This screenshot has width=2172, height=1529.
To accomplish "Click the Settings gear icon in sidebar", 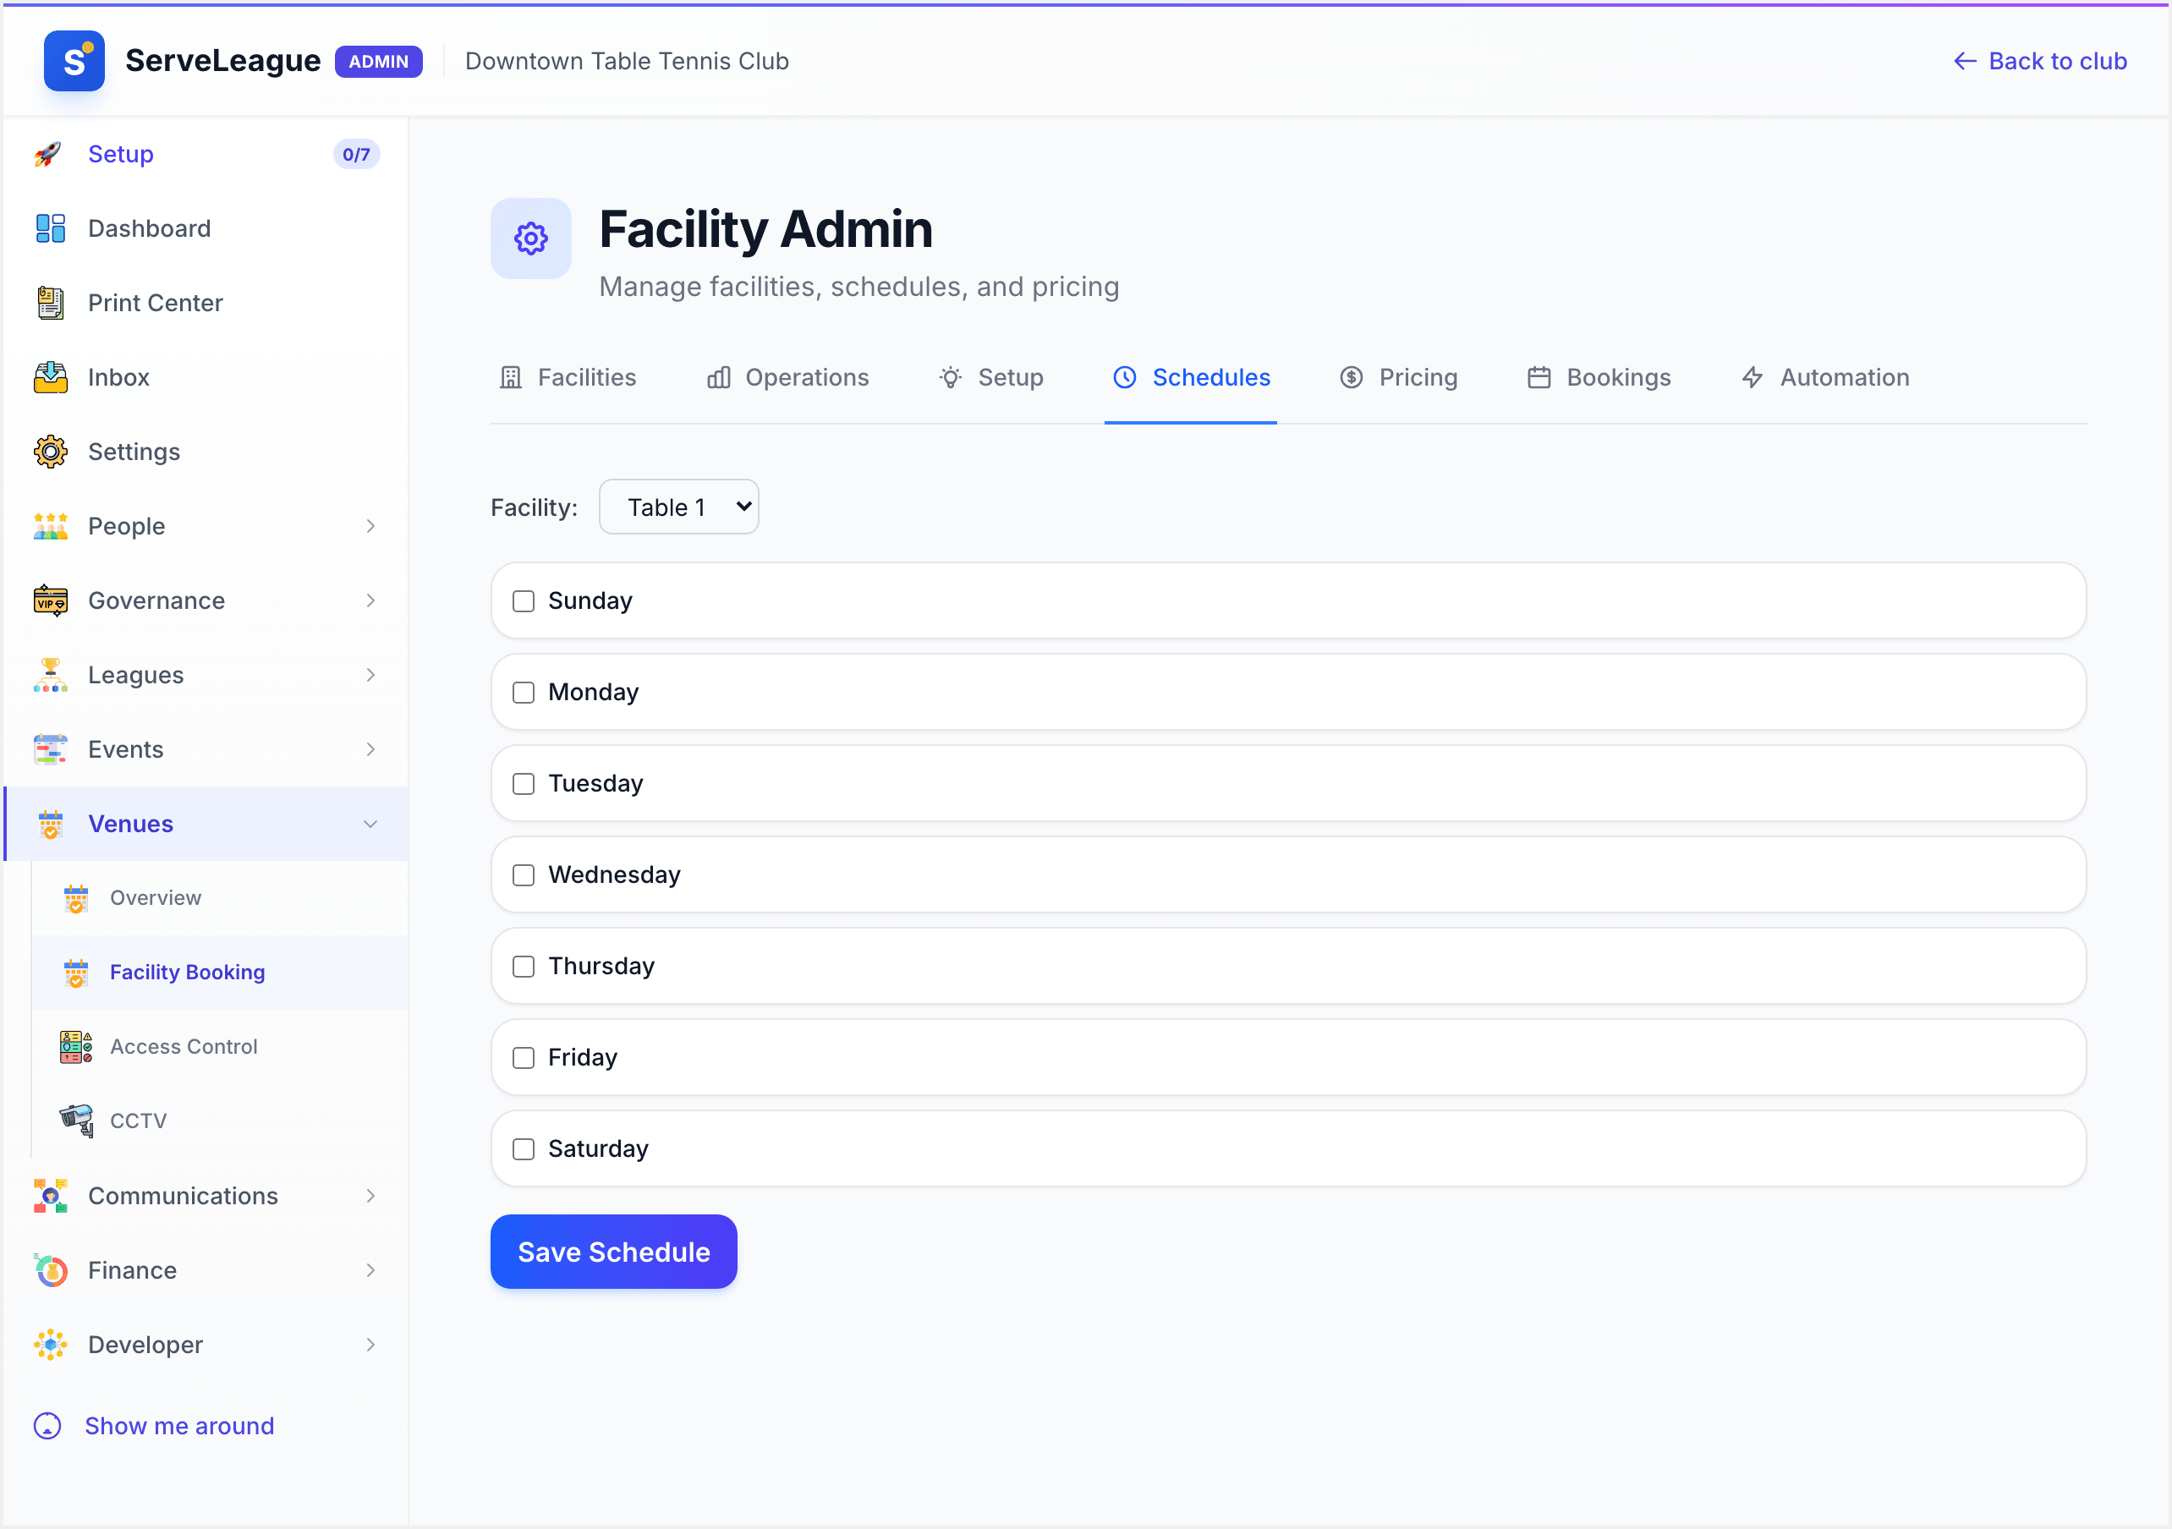I will 50,452.
